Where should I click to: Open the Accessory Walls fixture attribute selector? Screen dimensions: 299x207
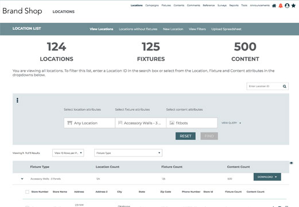tap(141, 123)
